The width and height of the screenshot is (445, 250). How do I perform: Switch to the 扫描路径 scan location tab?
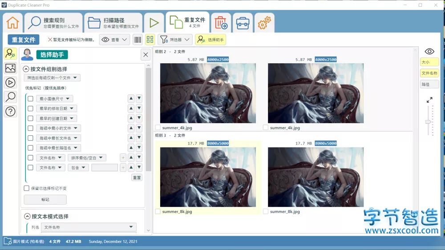click(113, 23)
